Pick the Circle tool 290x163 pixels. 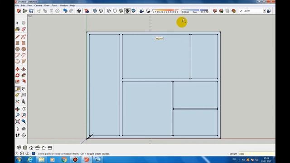coord(17,49)
